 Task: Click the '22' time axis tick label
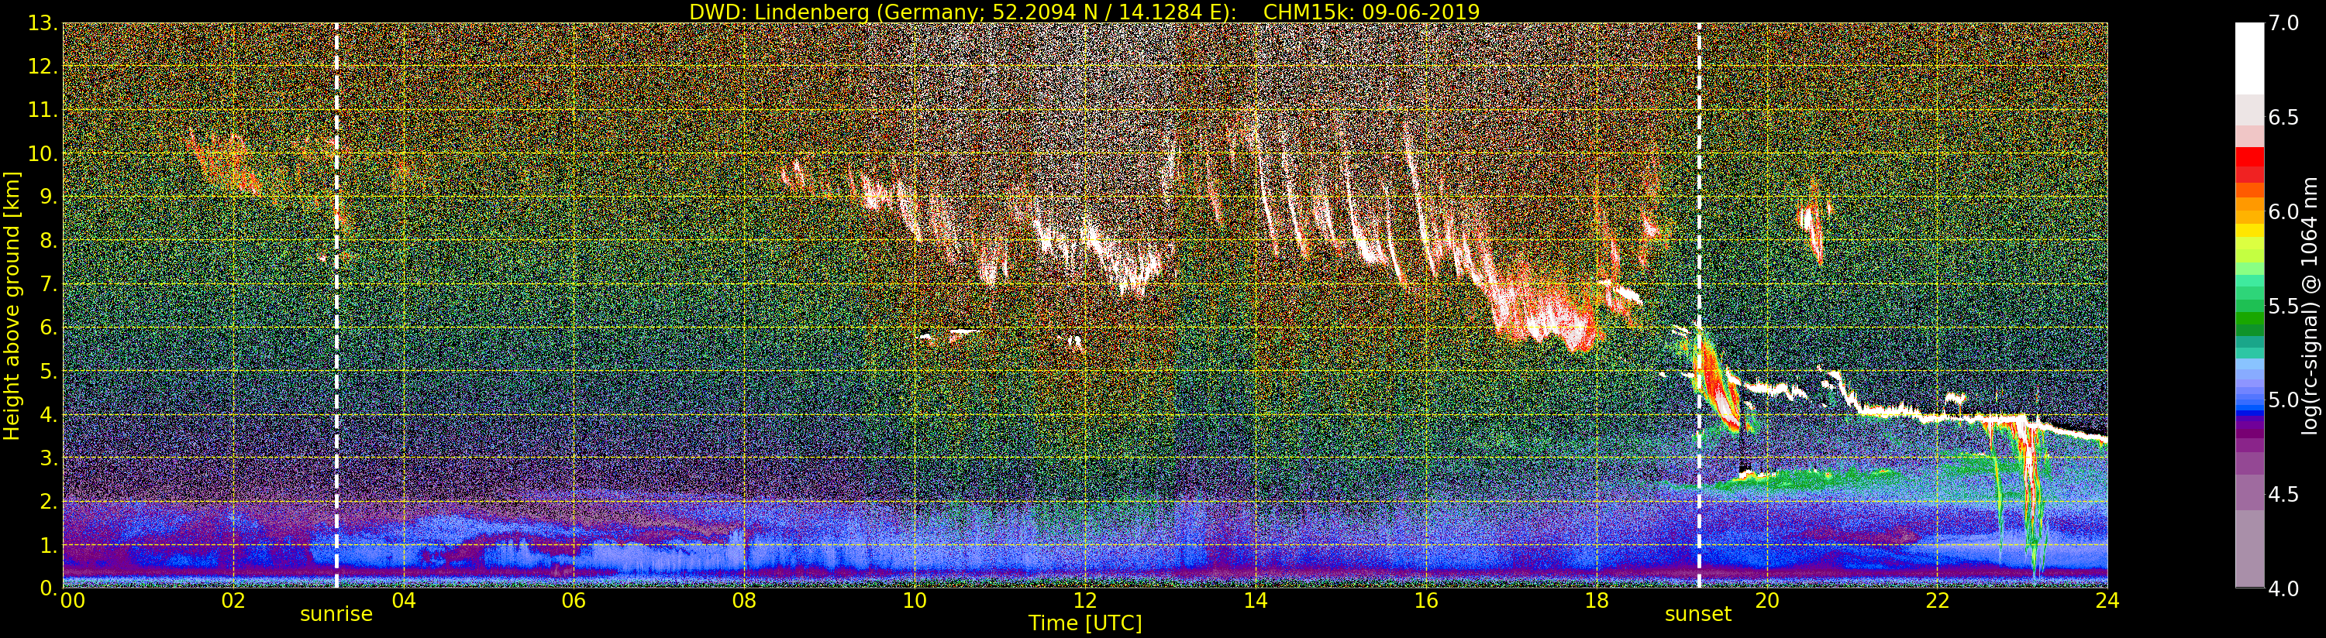click(x=1938, y=600)
